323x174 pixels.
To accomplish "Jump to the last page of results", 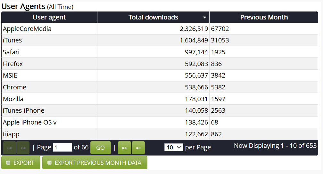I will [x=138, y=148].
